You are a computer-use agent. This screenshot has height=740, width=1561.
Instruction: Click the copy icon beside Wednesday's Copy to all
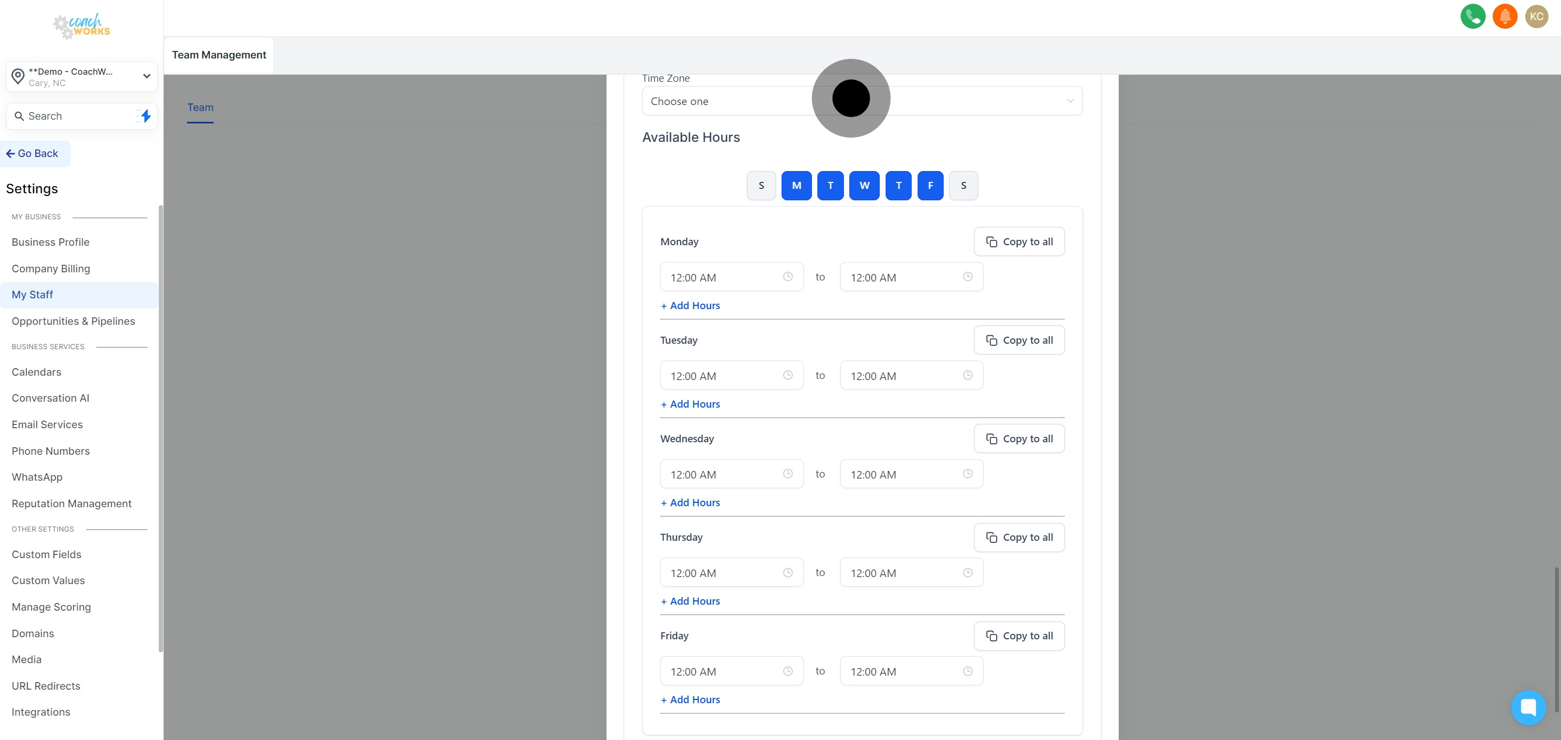991,438
